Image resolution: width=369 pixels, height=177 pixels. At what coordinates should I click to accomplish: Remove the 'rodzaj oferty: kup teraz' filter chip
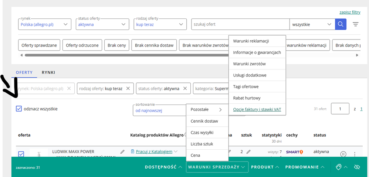coord(128,89)
